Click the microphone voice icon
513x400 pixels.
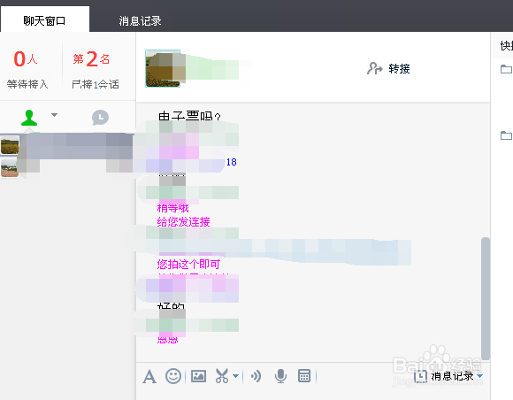[x=280, y=376]
